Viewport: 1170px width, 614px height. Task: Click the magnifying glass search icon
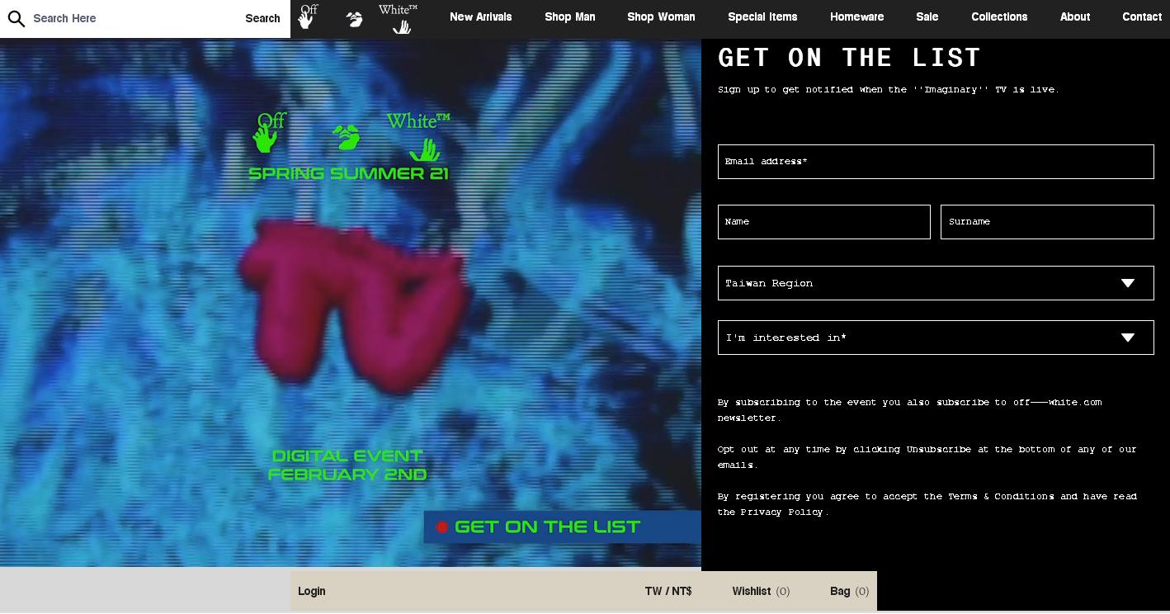(17, 18)
